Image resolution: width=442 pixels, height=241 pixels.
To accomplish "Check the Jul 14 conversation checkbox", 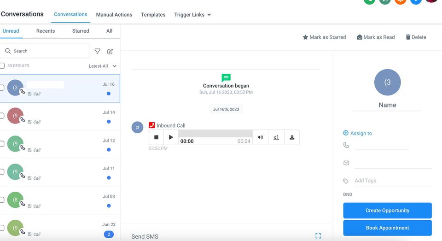I will pos(2,116).
